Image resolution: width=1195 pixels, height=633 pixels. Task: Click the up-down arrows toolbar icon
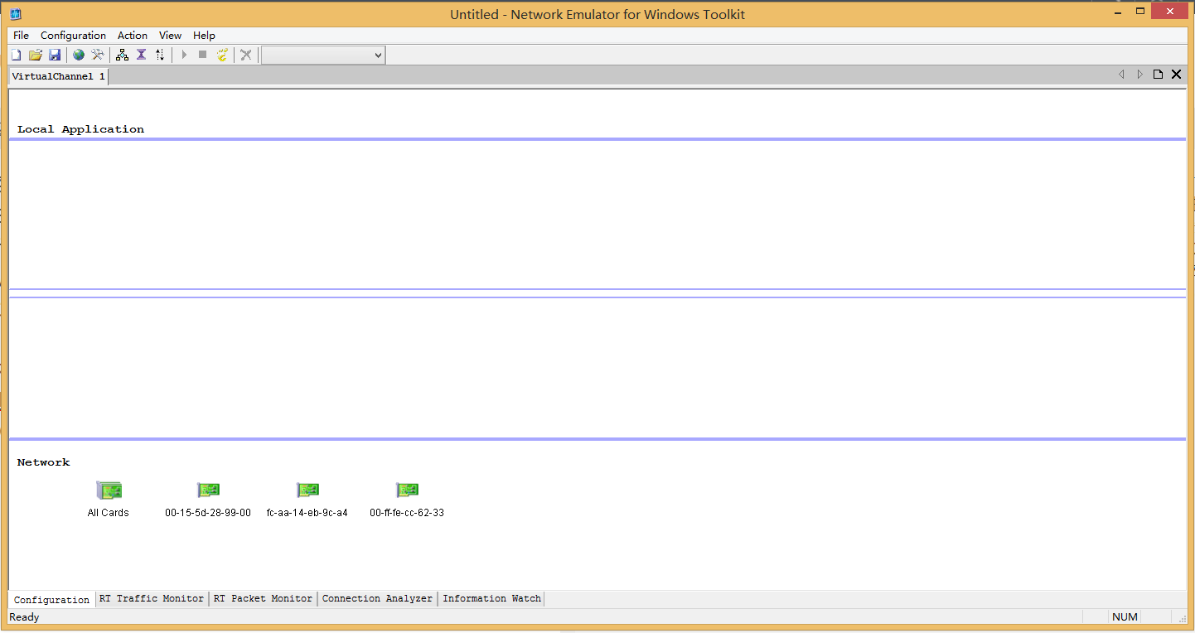coord(160,54)
